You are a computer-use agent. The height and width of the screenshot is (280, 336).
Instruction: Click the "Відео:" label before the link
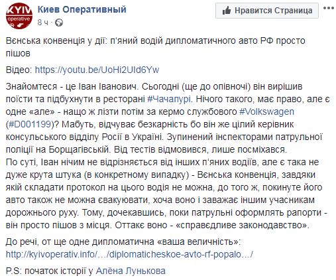click(19, 70)
